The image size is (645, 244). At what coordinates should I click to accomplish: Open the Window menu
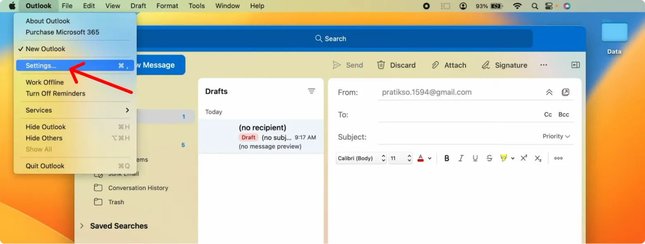[x=227, y=6]
